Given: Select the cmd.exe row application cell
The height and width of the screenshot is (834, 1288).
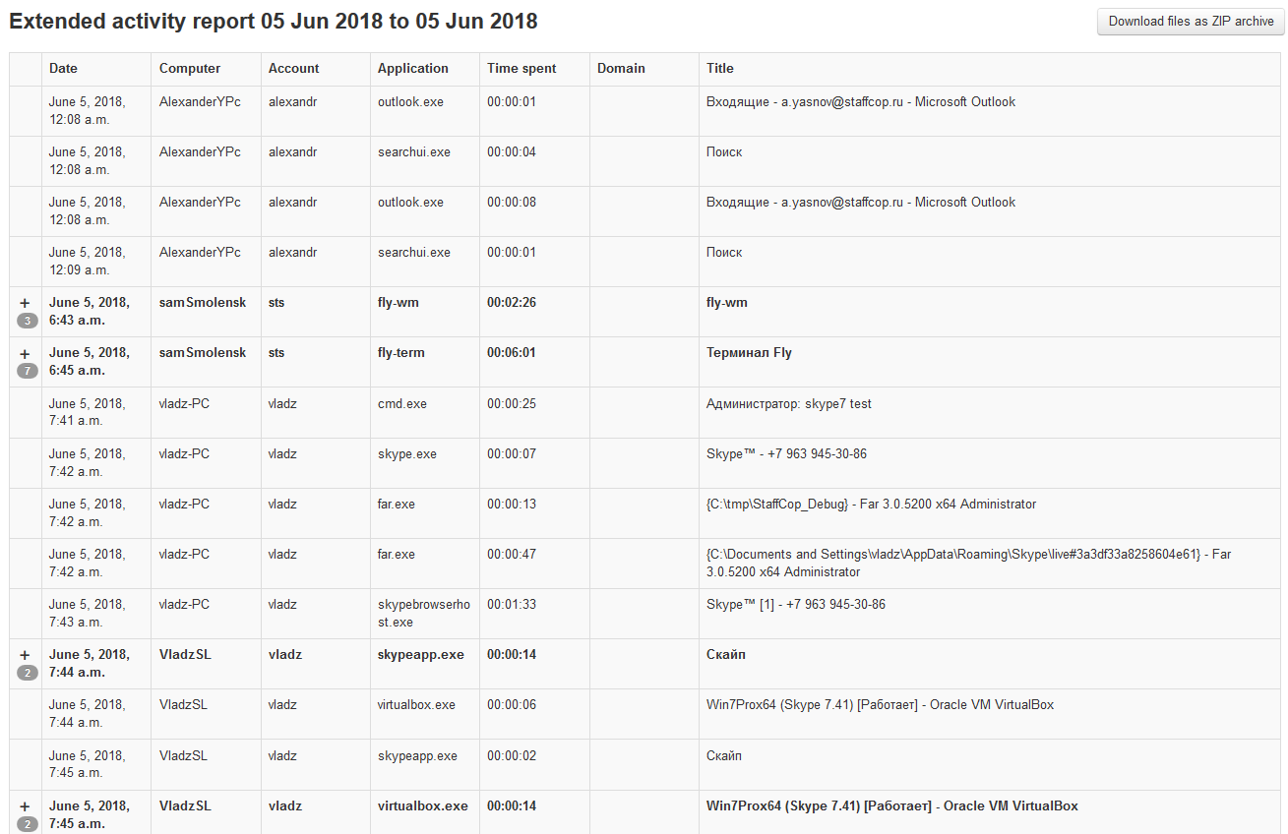Looking at the screenshot, I should click(x=401, y=404).
